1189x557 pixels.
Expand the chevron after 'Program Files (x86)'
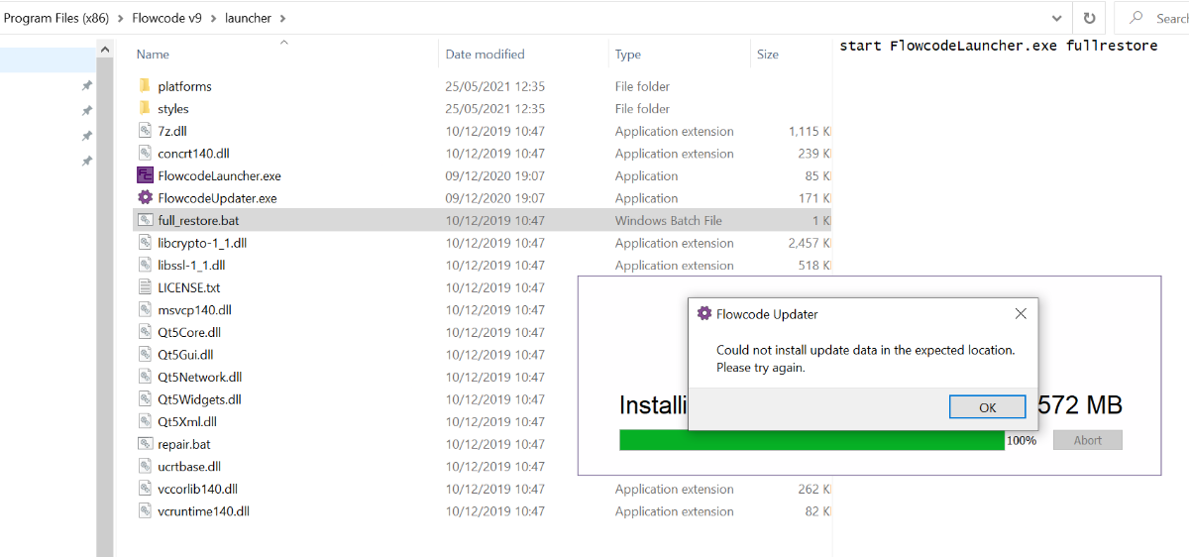[x=120, y=18]
